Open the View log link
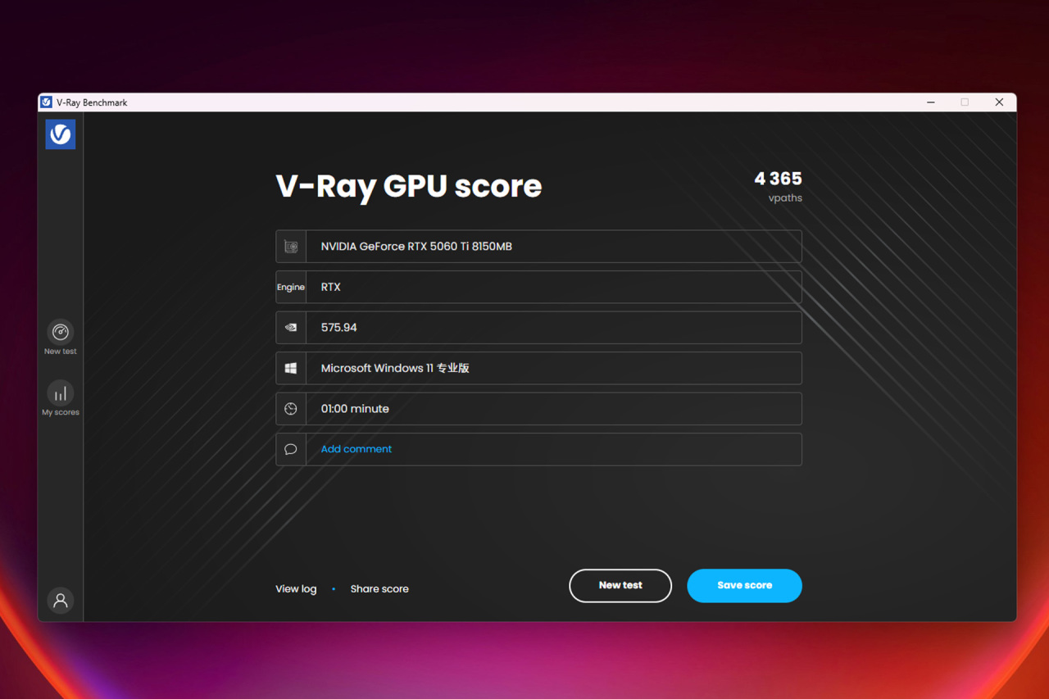Image resolution: width=1049 pixels, height=699 pixels. (x=296, y=588)
